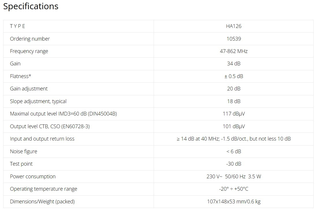Image resolution: width=318 pixels, height=212 pixels.
Task: Select the 117 dBµV value
Action: [234, 114]
